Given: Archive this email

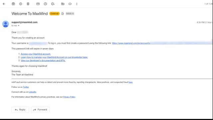Looking at the screenshot, I should pyautogui.click(x=13, y=4).
